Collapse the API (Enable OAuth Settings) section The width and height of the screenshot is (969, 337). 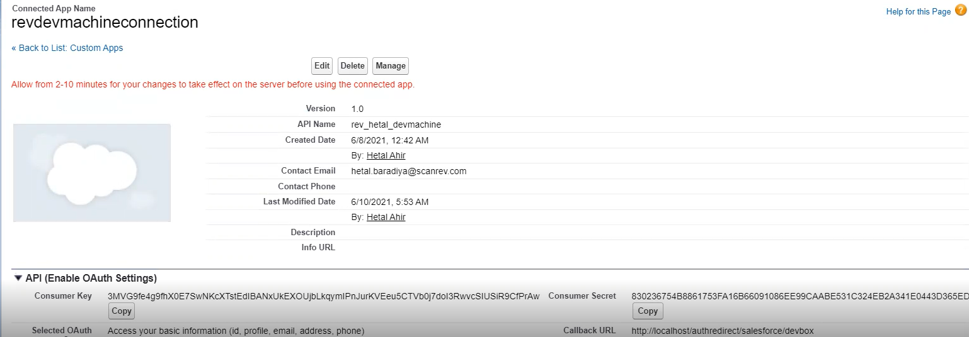point(19,278)
